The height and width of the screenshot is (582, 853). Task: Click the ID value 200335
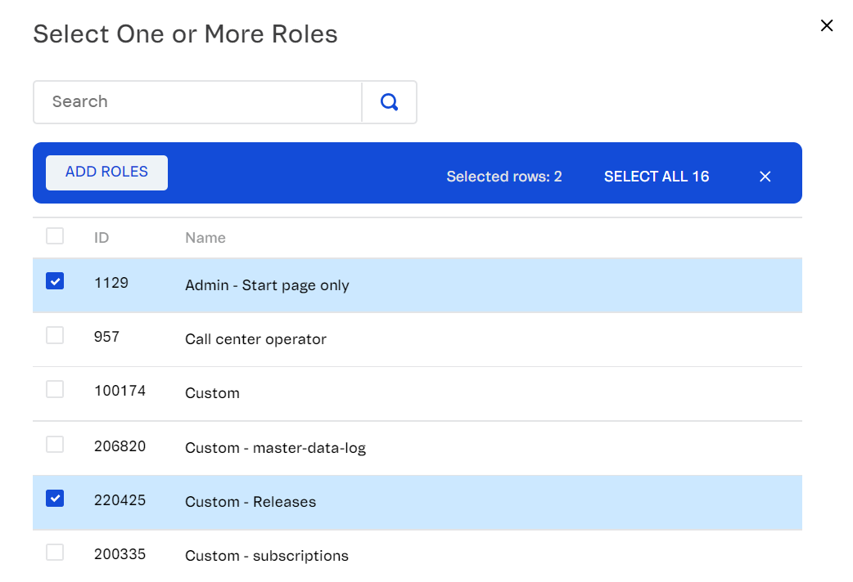(120, 554)
